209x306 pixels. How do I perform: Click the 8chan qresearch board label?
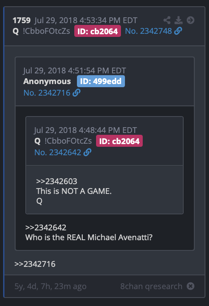[x=151, y=286]
